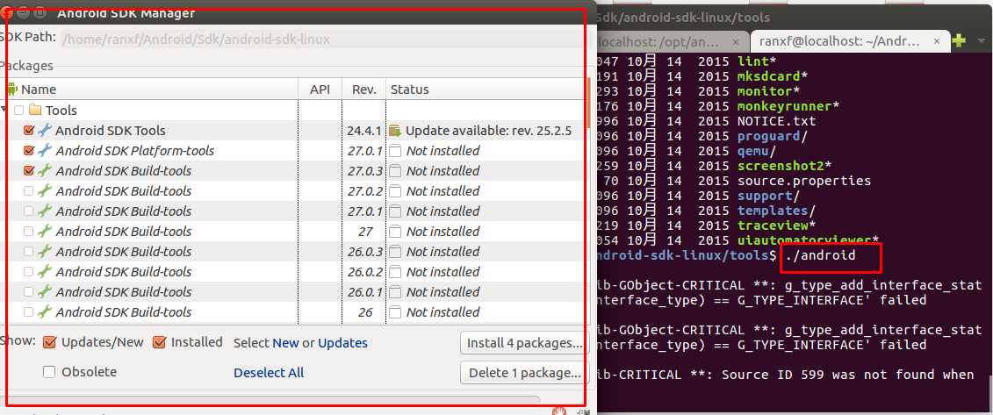Sort packages by Rev. column header
Screen dimensions: 993x415
(364, 89)
